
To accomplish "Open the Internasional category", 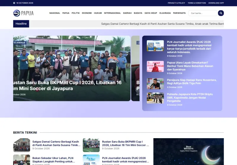I will 112,13.
